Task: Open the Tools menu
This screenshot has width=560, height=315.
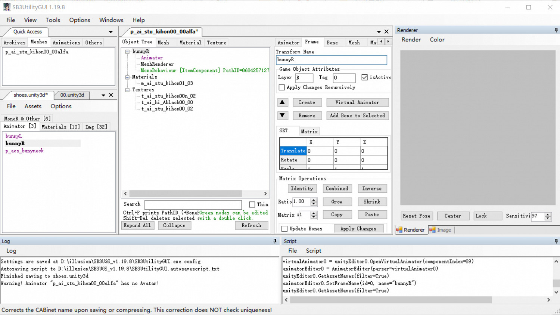Action: (x=53, y=20)
